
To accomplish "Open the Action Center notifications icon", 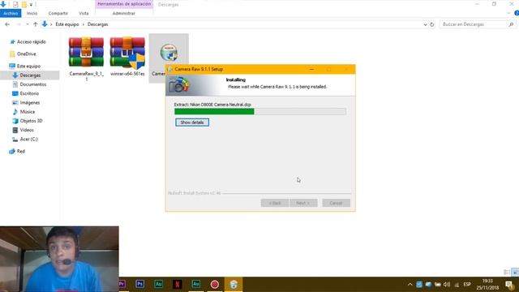I will [x=509, y=285].
